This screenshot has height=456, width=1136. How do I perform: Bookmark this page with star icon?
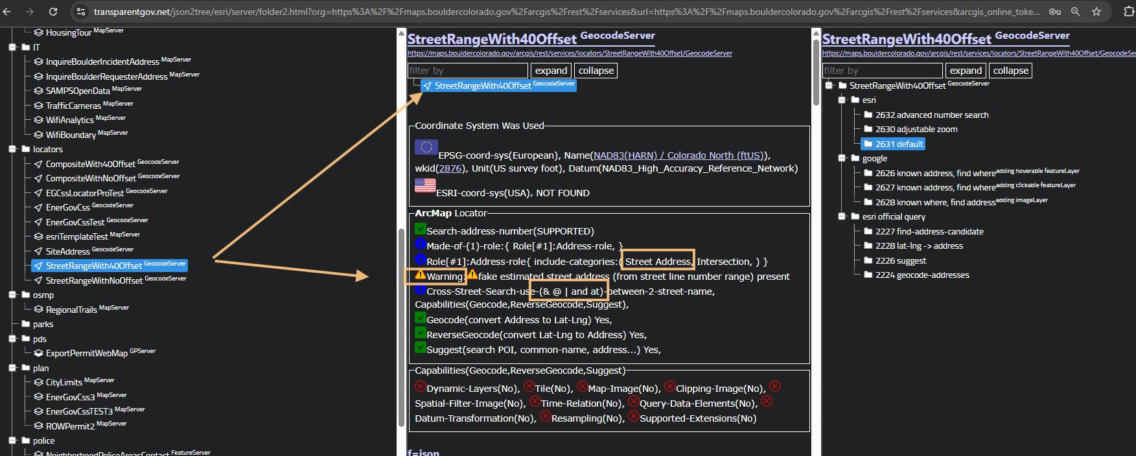[1096, 12]
